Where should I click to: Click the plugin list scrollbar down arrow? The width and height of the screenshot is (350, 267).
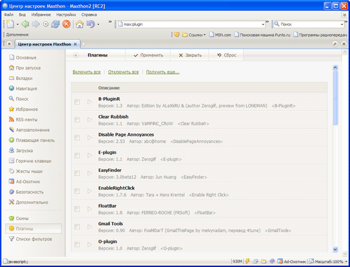[335, 249]
